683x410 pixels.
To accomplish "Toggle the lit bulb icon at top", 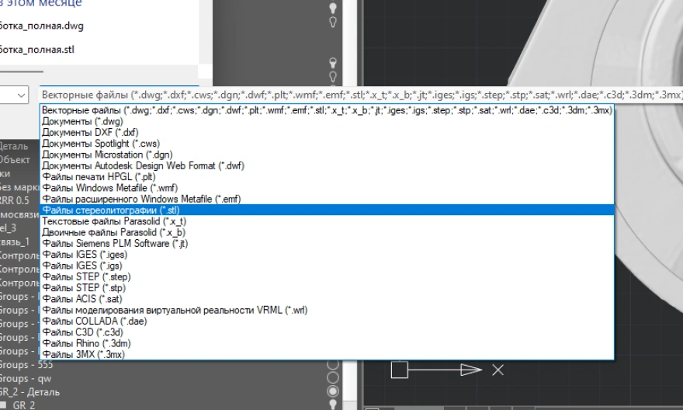I will click(x=333, y=8).
